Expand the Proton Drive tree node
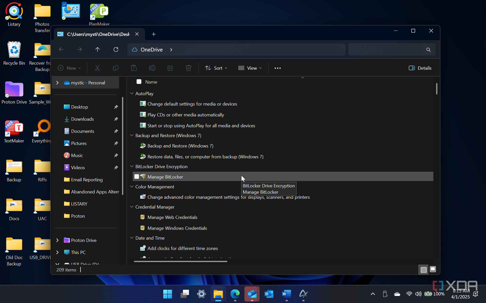Viewport: 486px width, 303px height. [x=57, y=240]
